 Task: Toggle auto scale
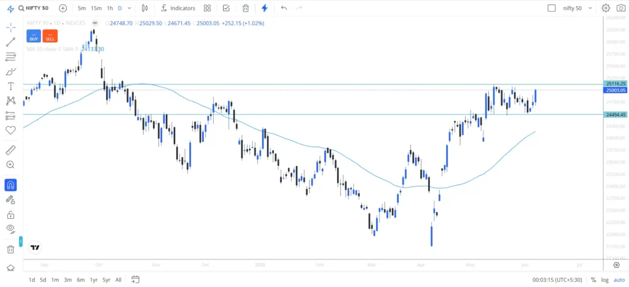(x=619, y=280)
